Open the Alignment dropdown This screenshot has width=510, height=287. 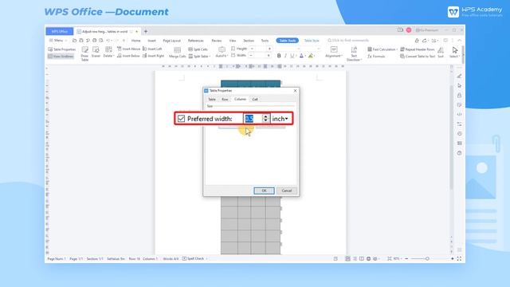click(334, 52)
